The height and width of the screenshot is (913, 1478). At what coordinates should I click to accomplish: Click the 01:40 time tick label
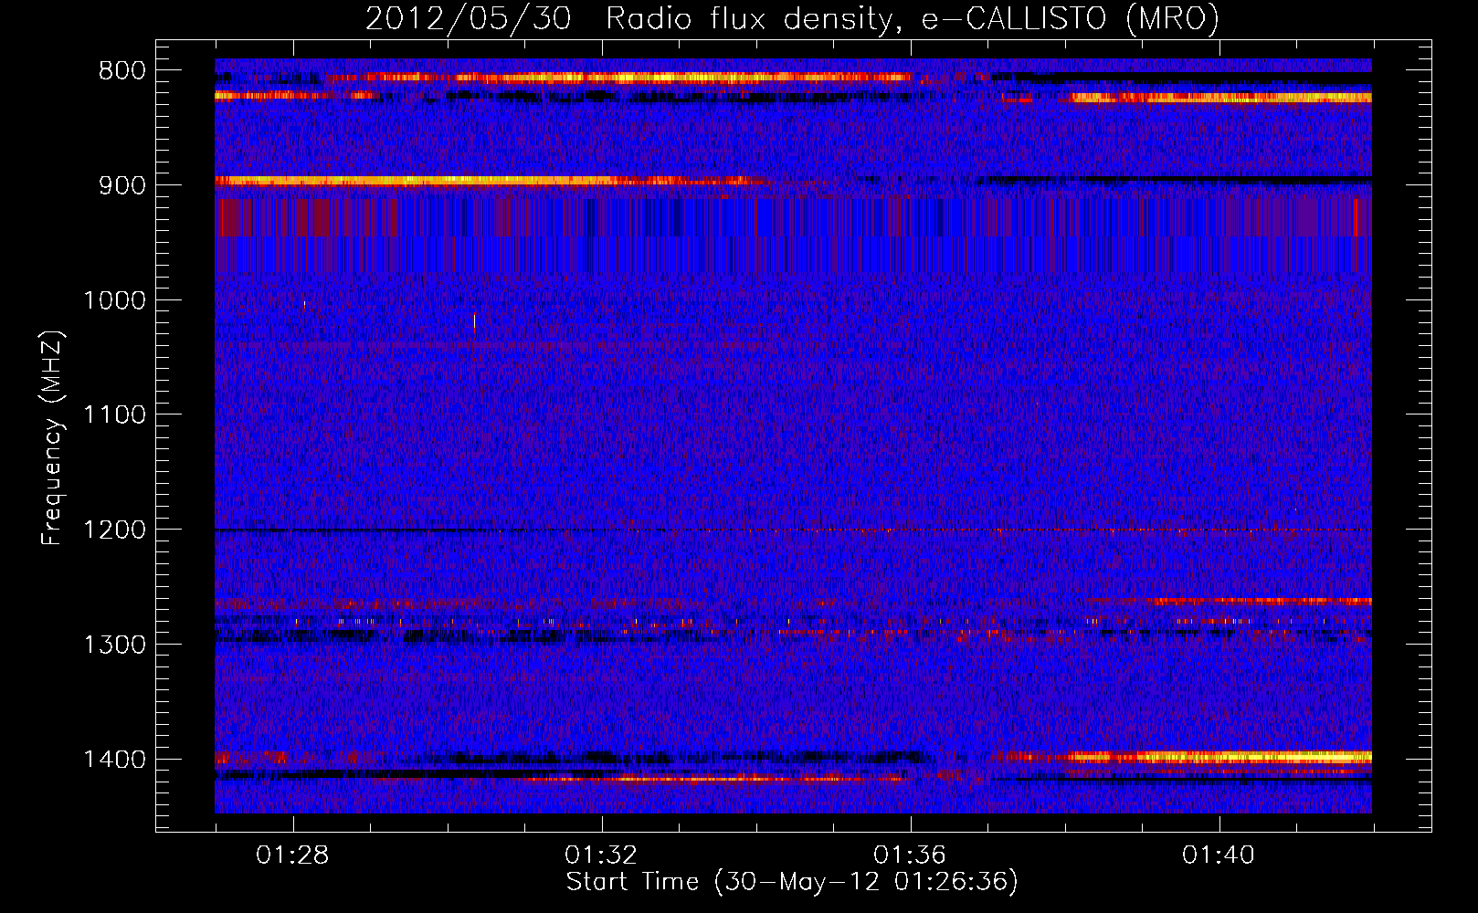click(1219, 855)
